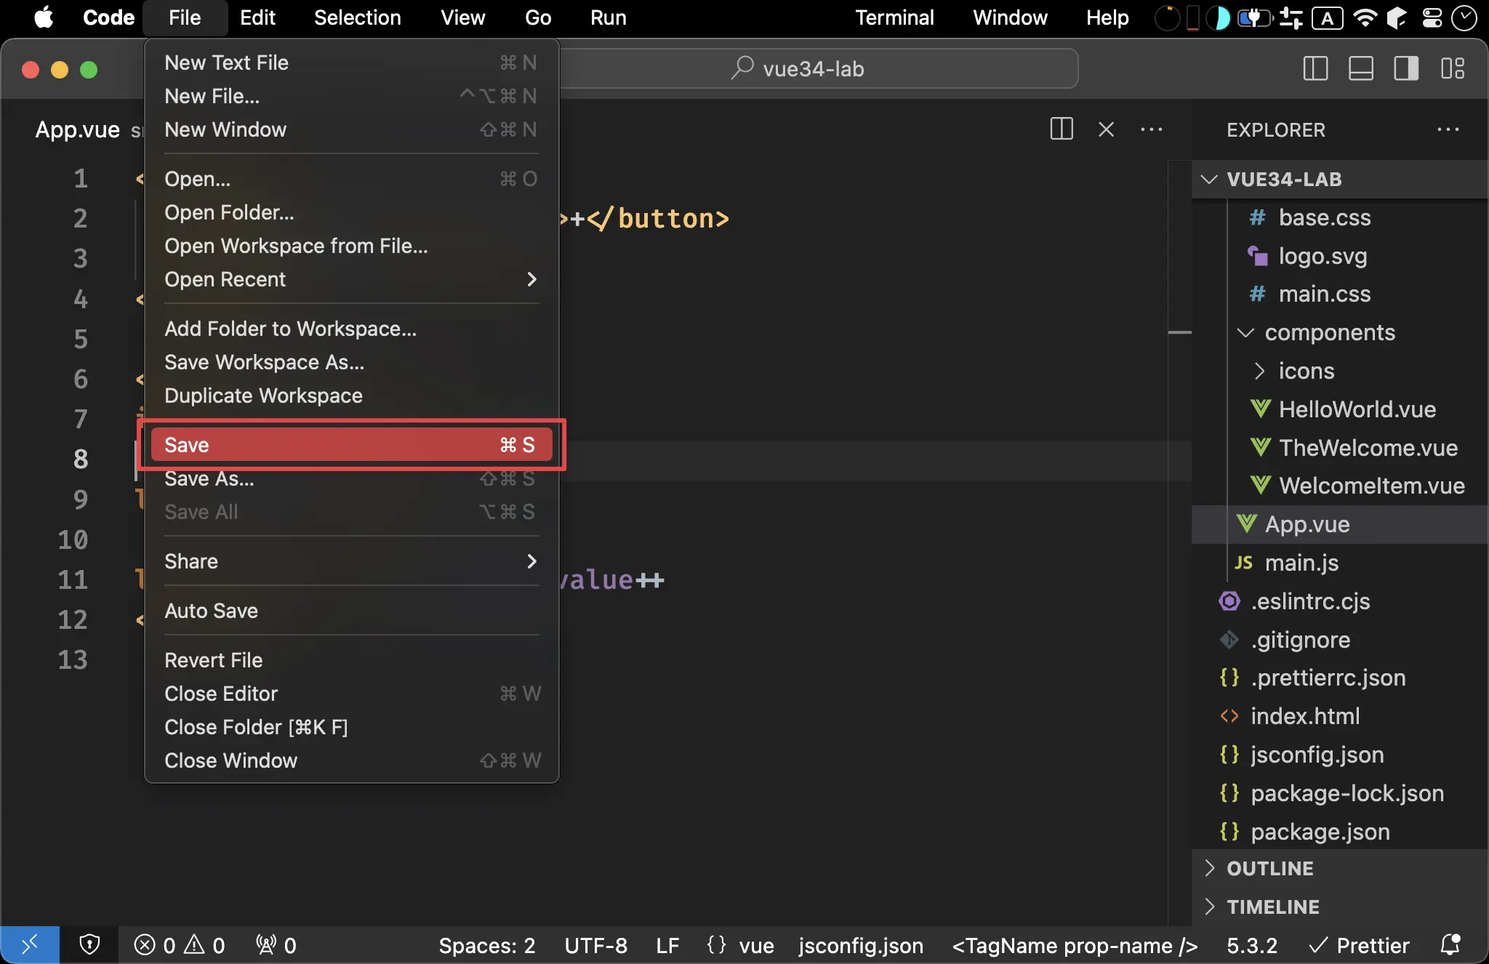Choose Open Folder... menu entry
This screenshot has height=964, width=1489.
click(x=351, y=212)
